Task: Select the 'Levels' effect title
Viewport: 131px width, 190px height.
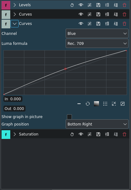Action: click(x=25, y=5)
